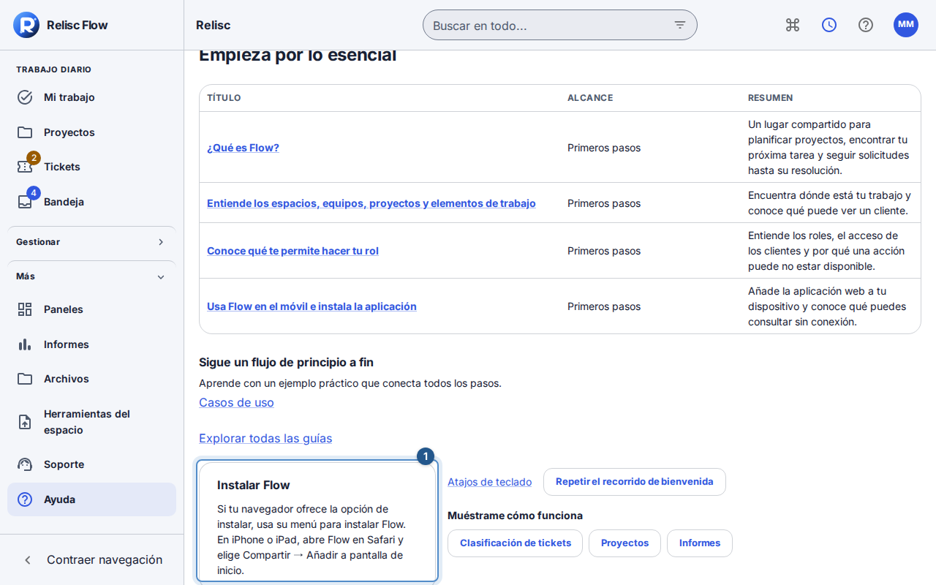Open guide about espacios, equipos, proyectos
Image resolution: width=936 pixels, height=585 pixels.
(x=371, y=203)
